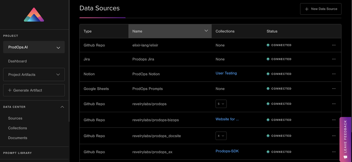This screenshot has width=352, height=162.
Task: Open Sources in Data Center
Action: pyautogui.click(x=15, y=118)
